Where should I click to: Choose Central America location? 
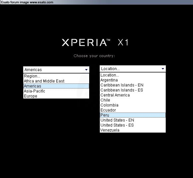click(133, 95)
